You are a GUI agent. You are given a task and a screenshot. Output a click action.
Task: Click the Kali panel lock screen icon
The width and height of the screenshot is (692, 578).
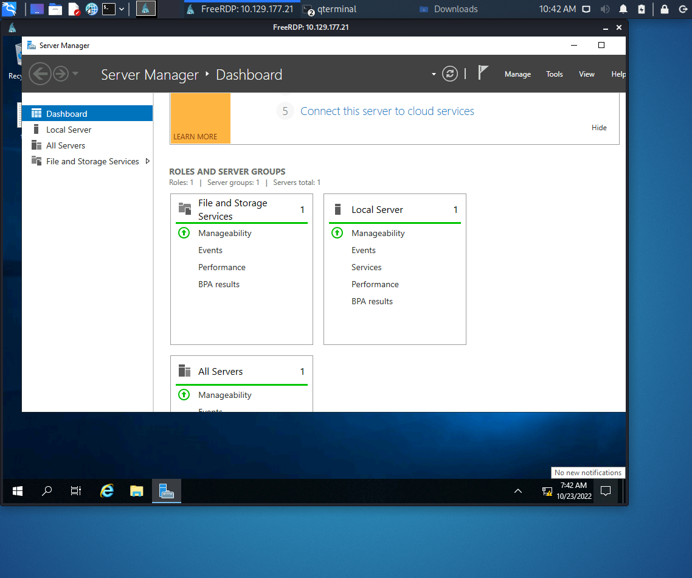point(664,9)
